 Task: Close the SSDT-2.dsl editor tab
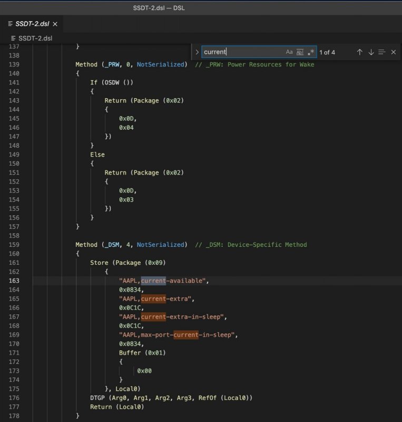click(x=55, y=24)
